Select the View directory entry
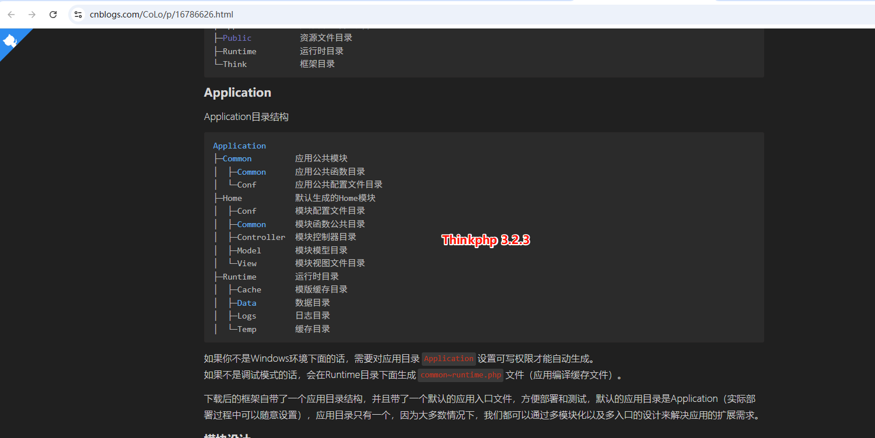This screenshot has height=438, width=875. click(x=246, y=263)
